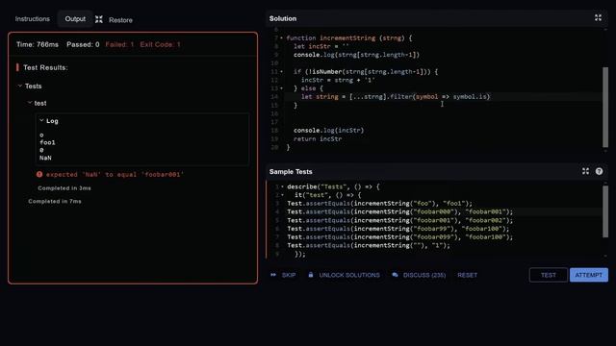Viewport: 616px width, 346px height.
Task: Click the 'Failed: 1' status text
Action: pyautogui.click(x=119, y=44)
